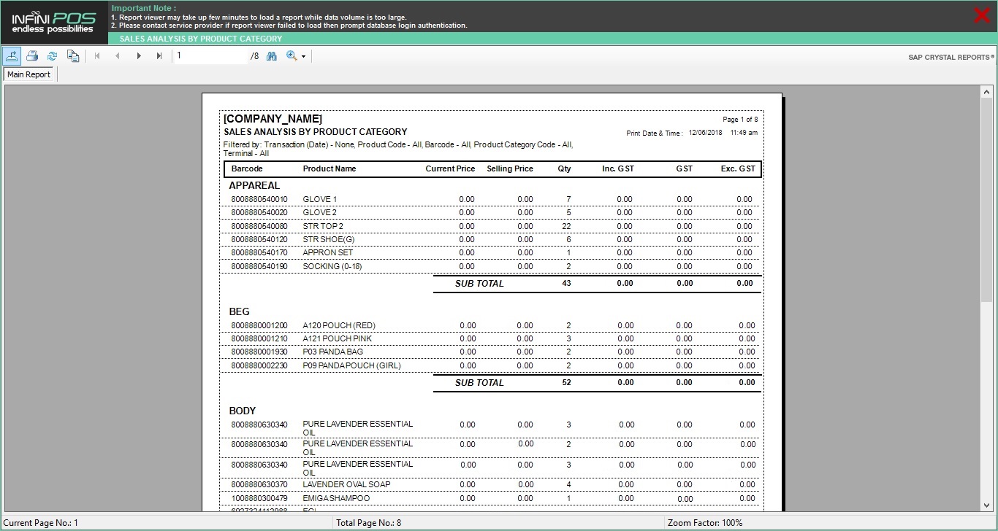This screenshot has height=531, width=998.
Task: Click the BEG sub total quantity 52
Action: point(567,382)
